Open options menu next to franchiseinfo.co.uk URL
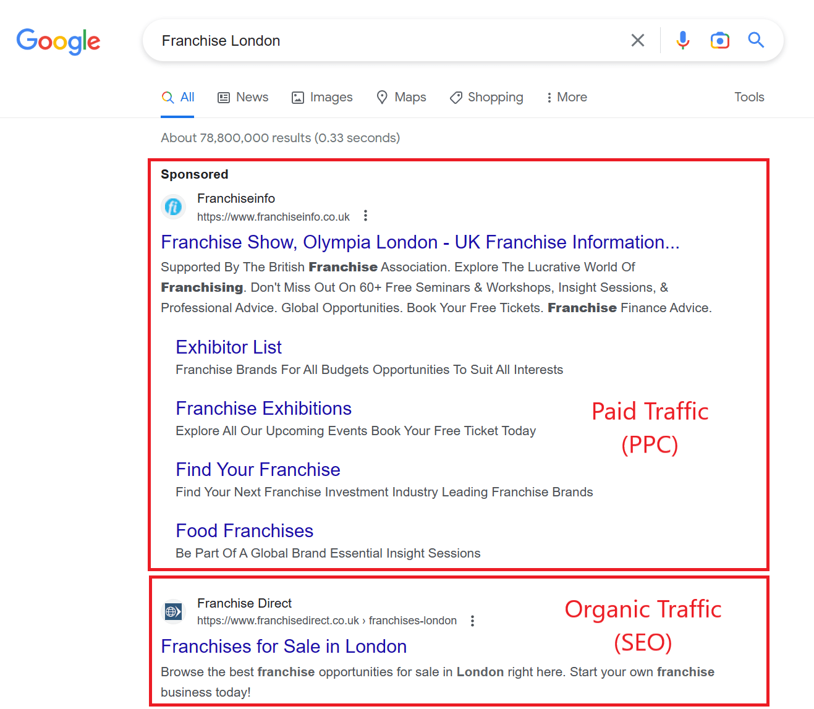This screenshot has height=709, width=814. [x=366, y=216]
